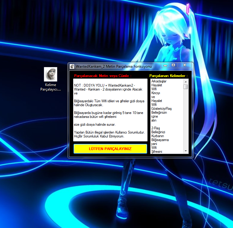
Task: Click the LÜTFEN PARÇALAYINIZ button
Action: coord(110,149)
